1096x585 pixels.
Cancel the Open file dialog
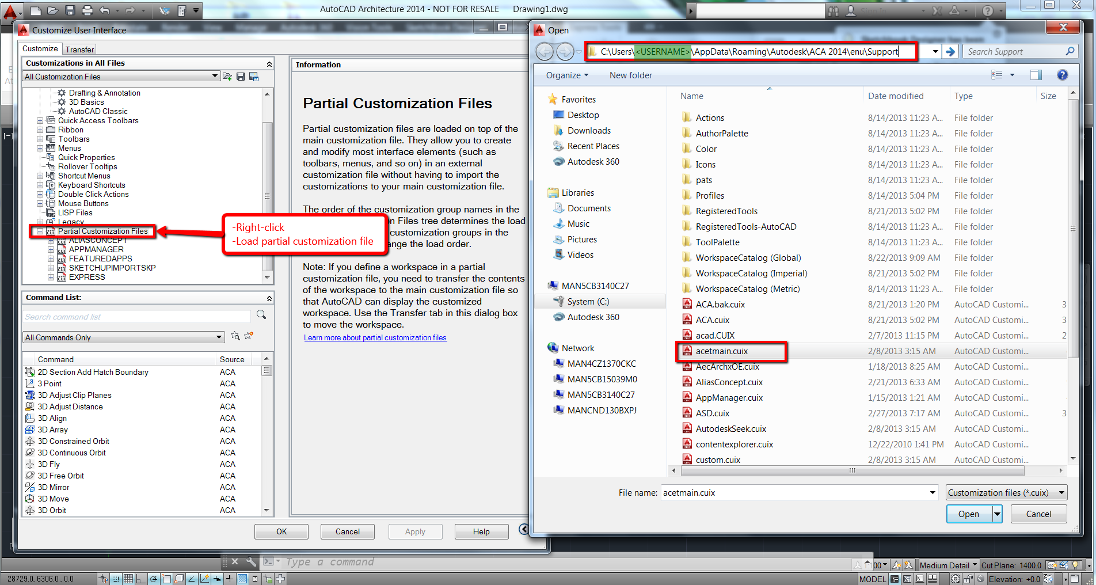(x=1038, y=514)
